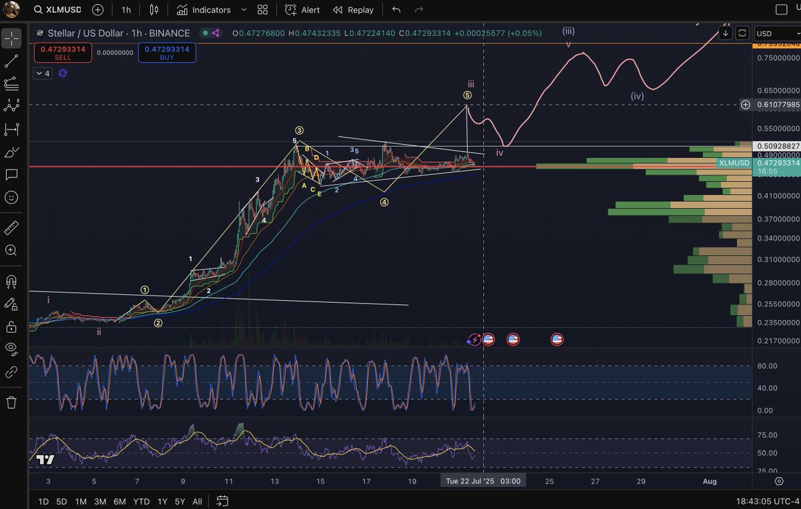Select the 5Y time range

coord(180,501)
